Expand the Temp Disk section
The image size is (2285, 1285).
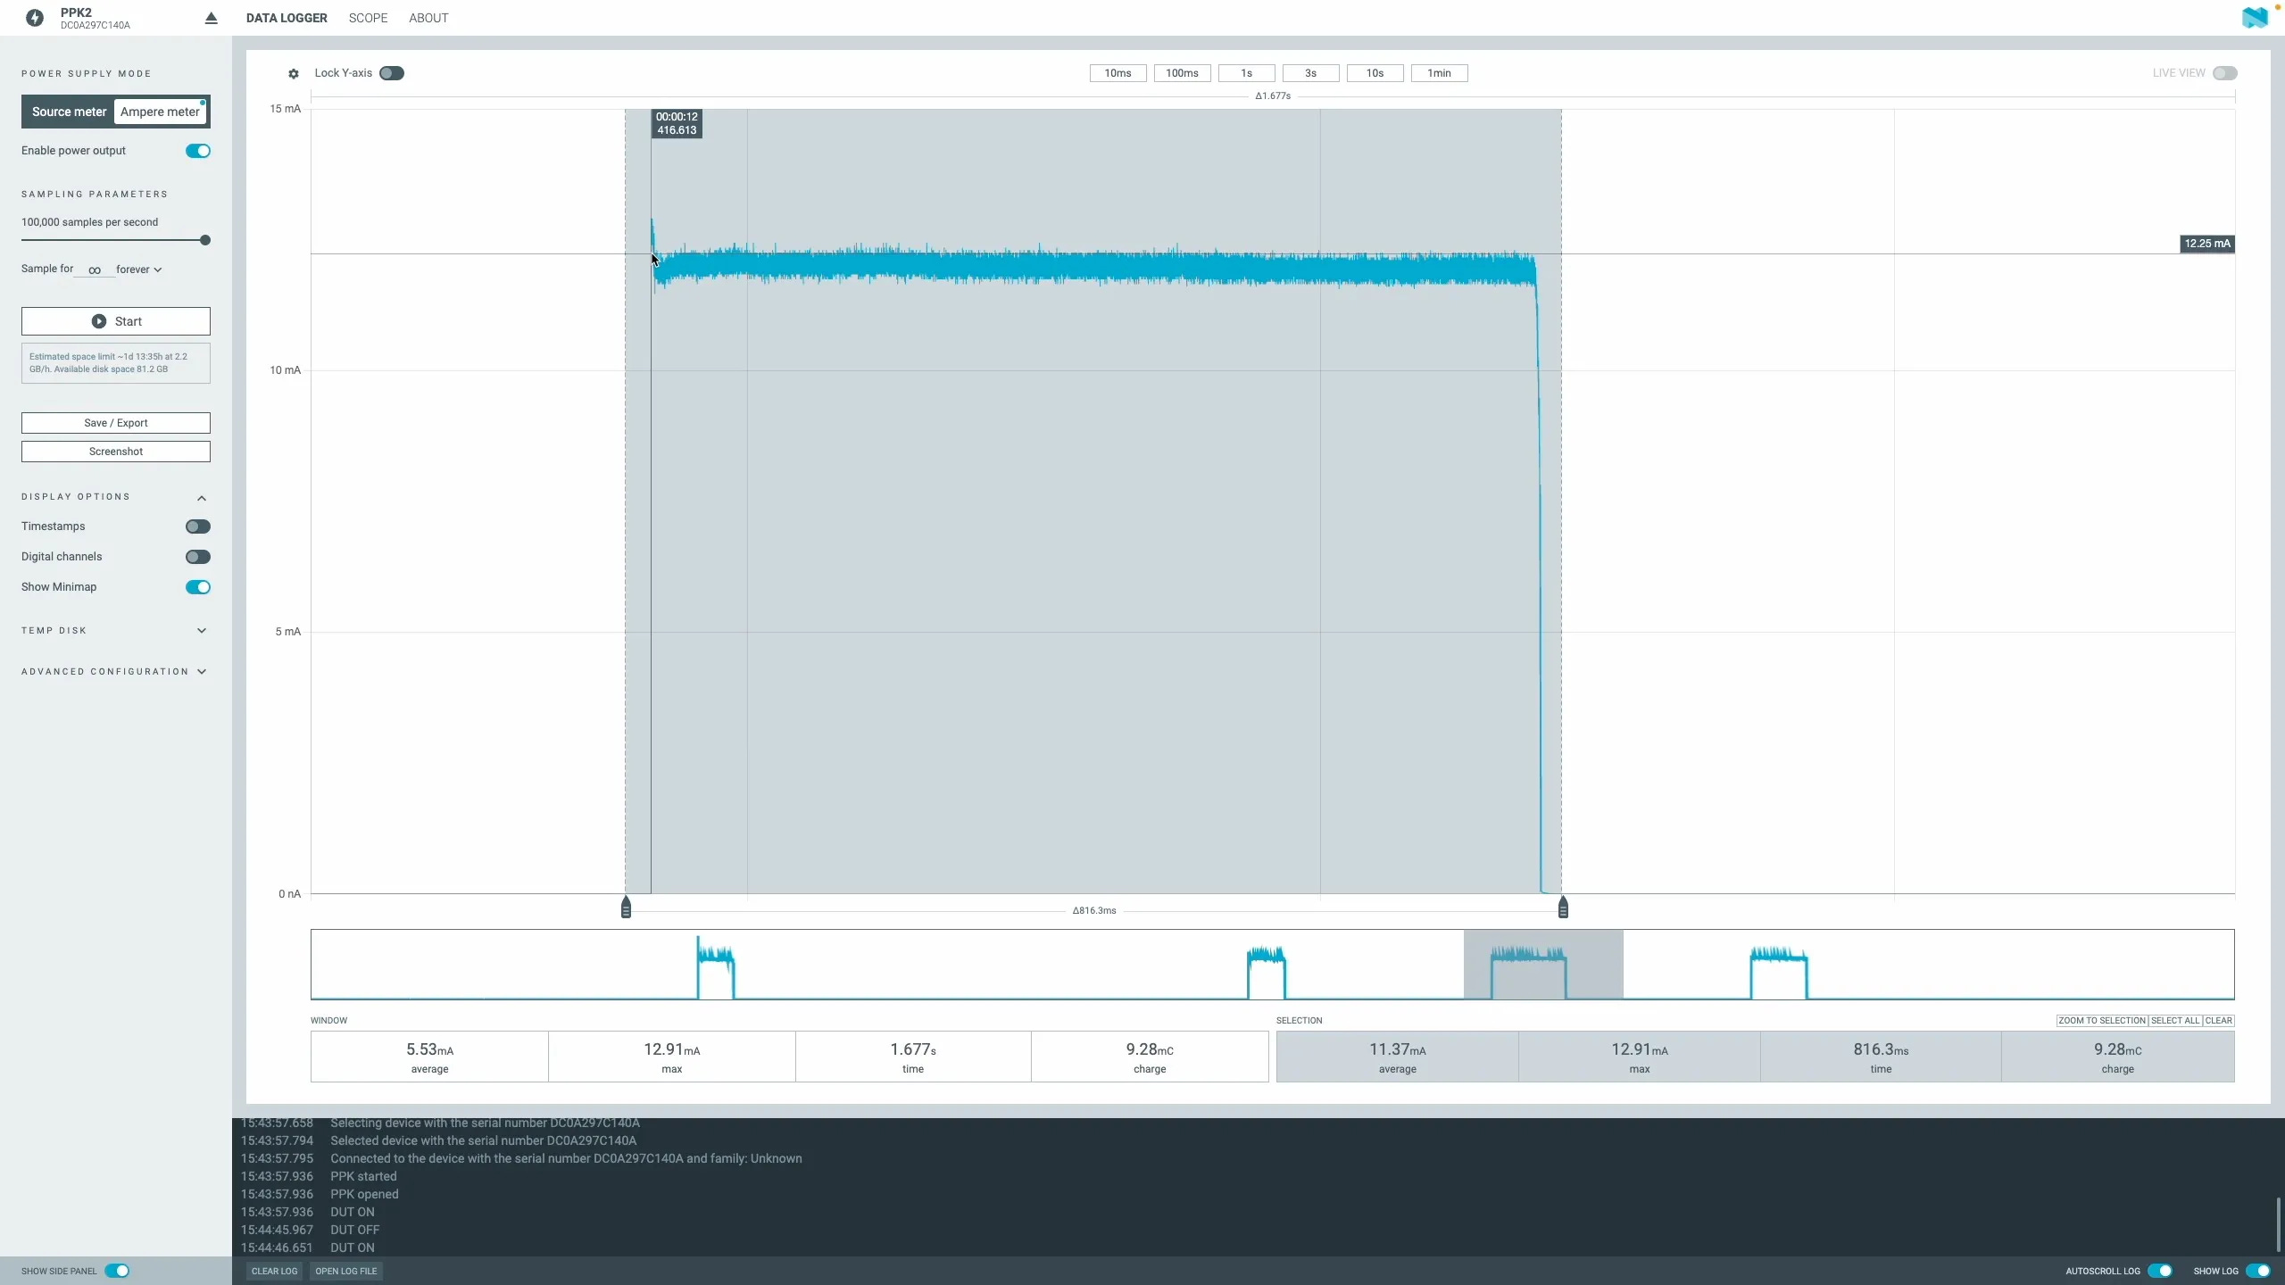(202, 631)
